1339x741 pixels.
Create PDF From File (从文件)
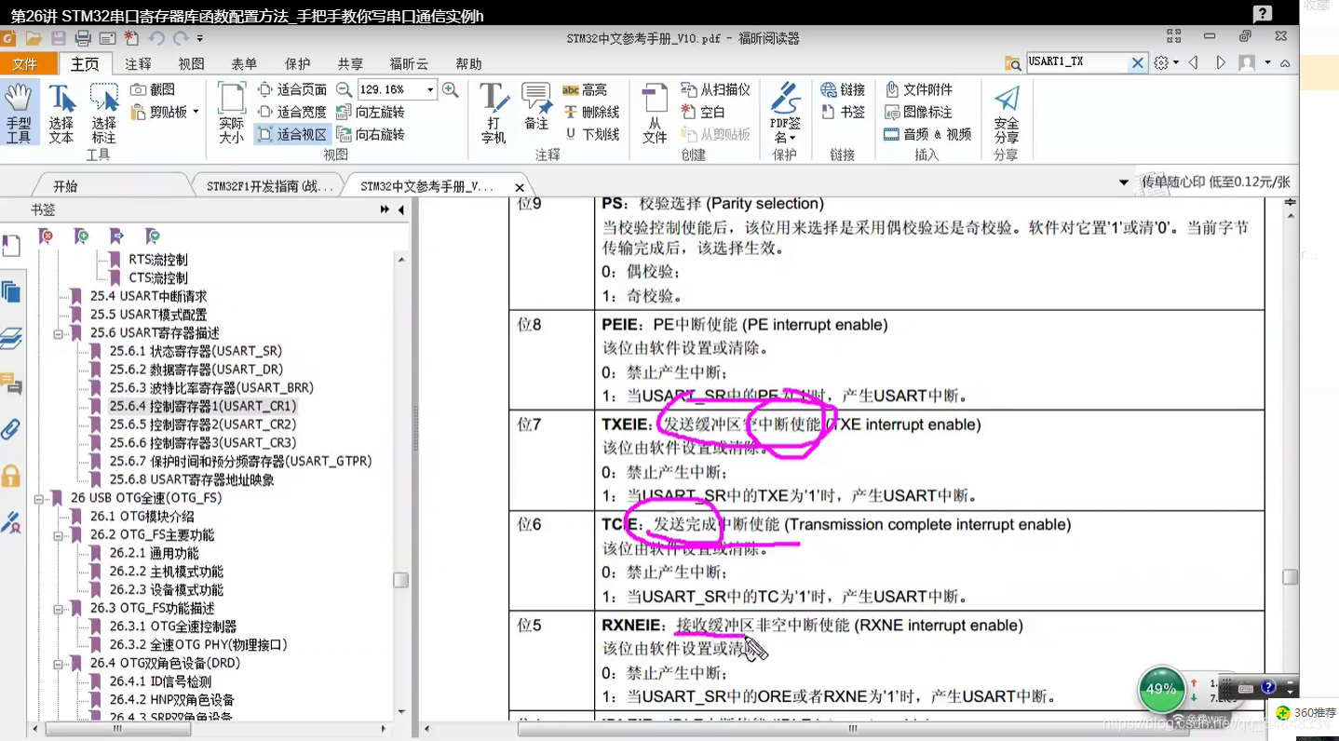click(655, 113)
